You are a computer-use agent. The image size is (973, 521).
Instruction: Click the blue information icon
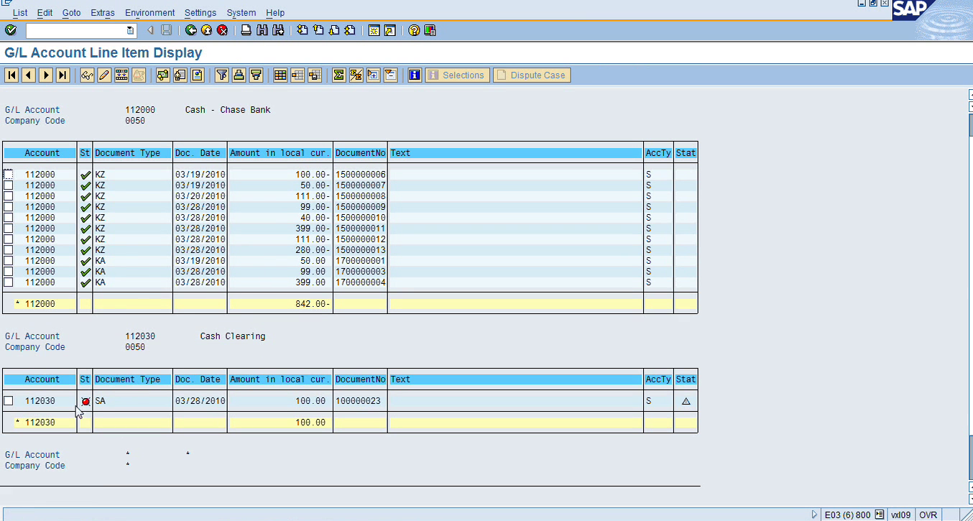(415, 75)
